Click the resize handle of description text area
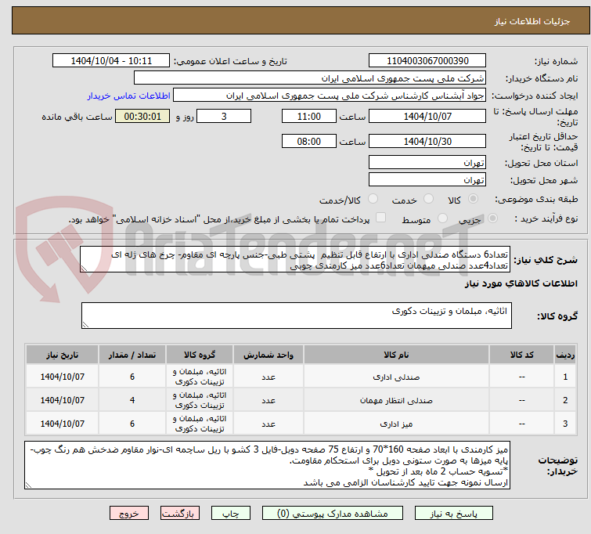This screenshot has height=534, width=591. (84, 269)
